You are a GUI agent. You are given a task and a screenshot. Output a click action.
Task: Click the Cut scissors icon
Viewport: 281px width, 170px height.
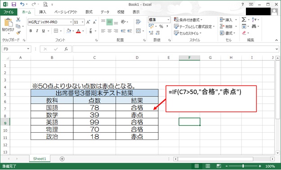pos(18,20)
